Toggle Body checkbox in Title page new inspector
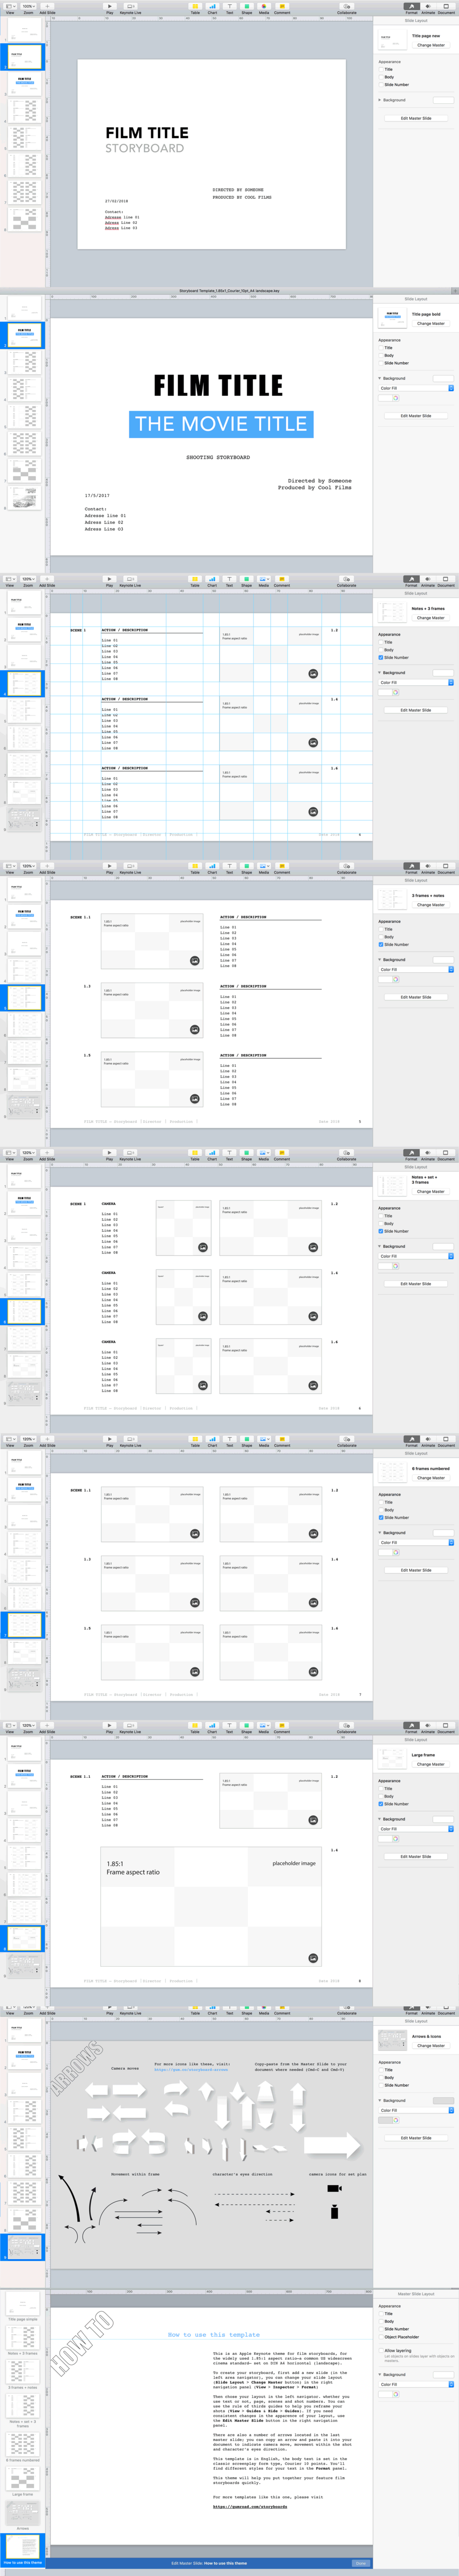This screenshot has width=459, height=2576. coord(380,77)
